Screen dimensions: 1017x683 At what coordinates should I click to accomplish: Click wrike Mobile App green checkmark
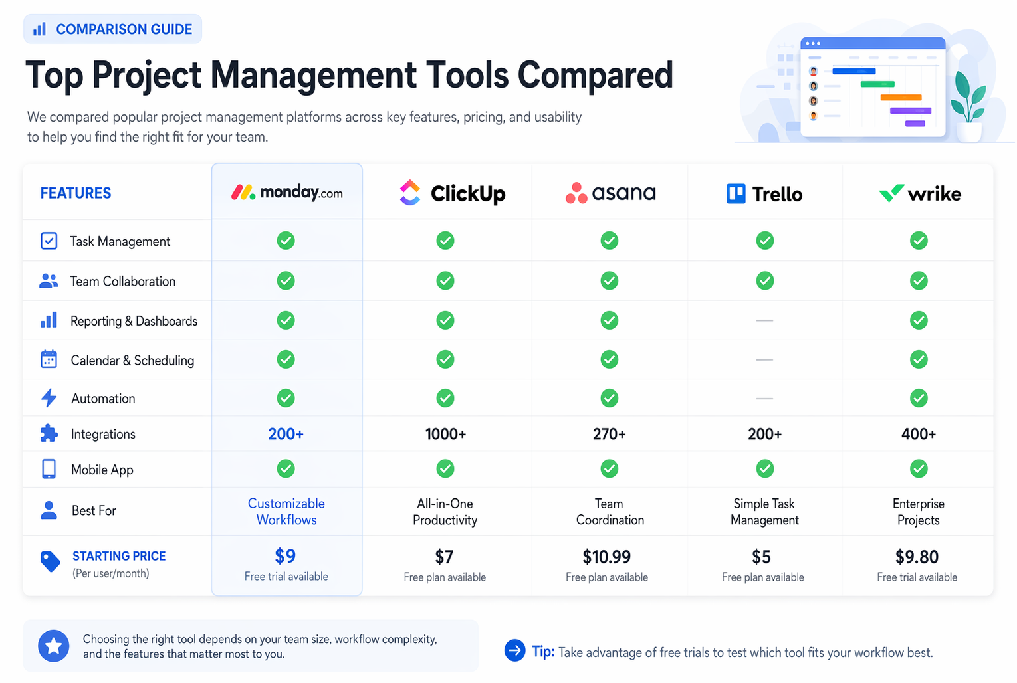click(919, 469)
